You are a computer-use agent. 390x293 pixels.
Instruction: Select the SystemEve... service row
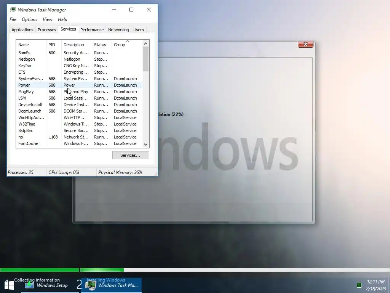(x=79, y=79)
